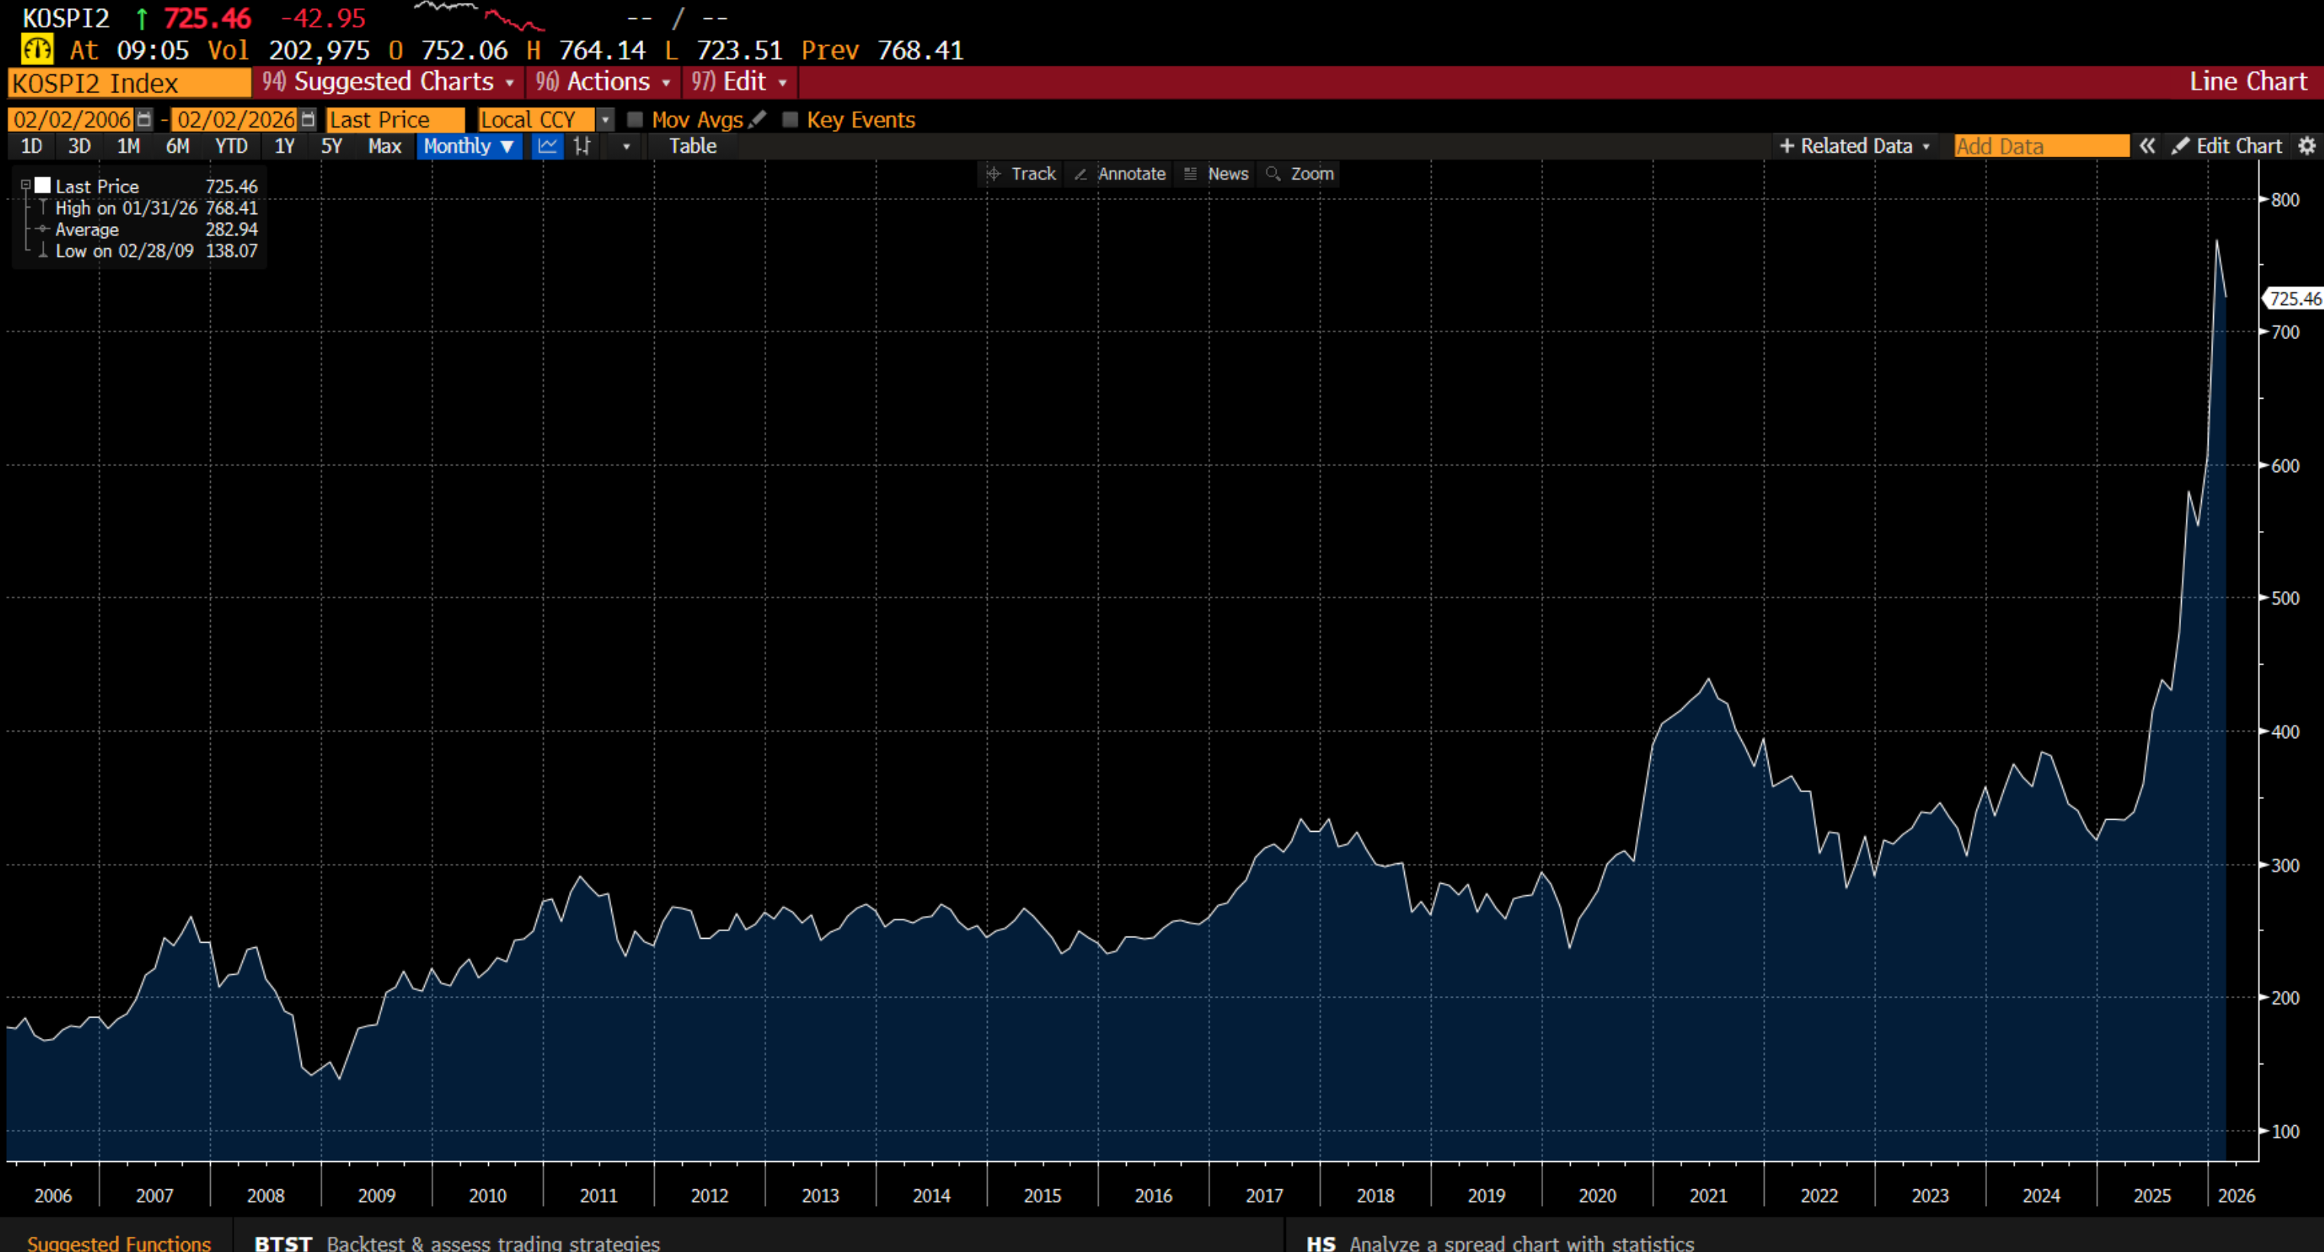This screenshot has height=1252, width=2324.
Task: Open the Related Data dropdown
Action: [1855, 146]
